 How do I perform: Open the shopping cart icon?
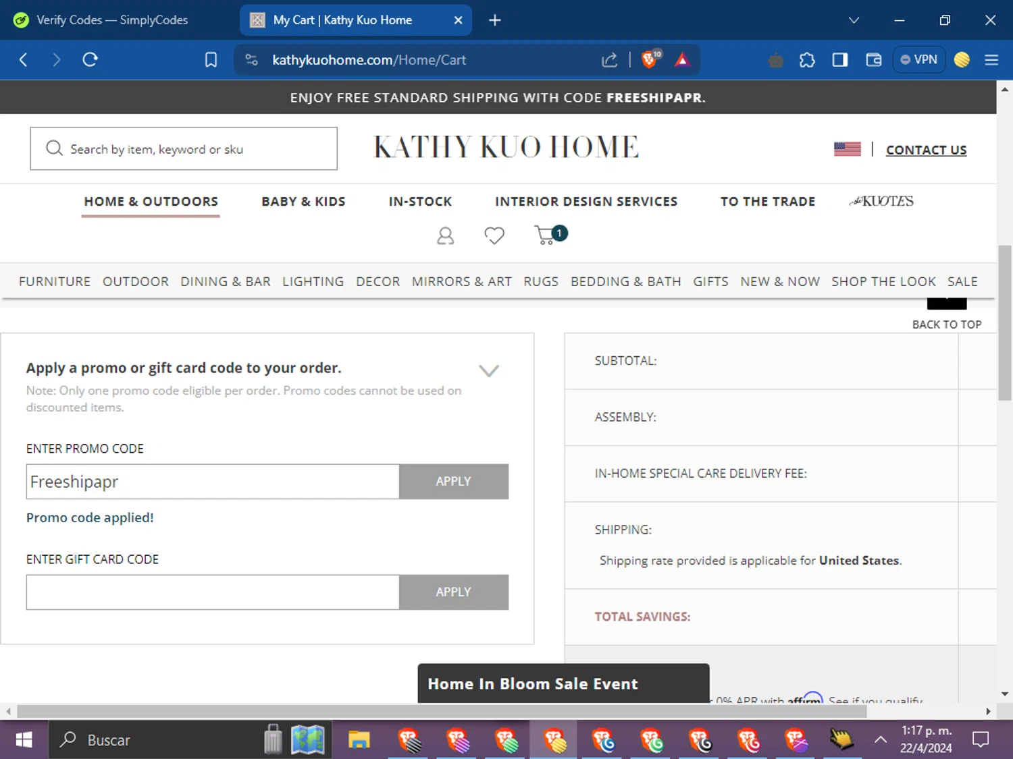pos(550,235)
